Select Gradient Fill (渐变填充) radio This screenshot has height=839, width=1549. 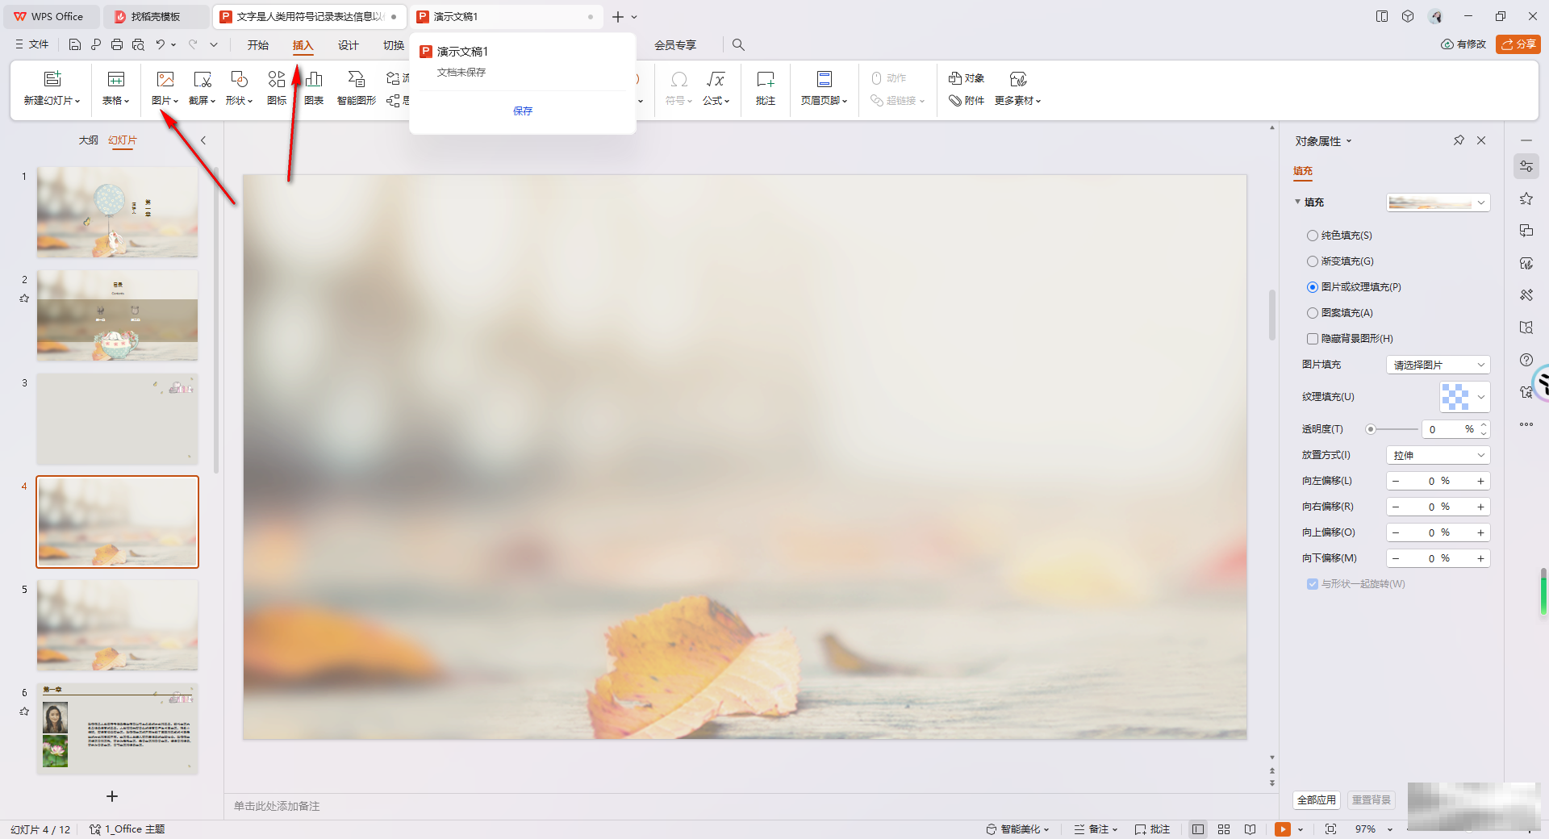1313,261
